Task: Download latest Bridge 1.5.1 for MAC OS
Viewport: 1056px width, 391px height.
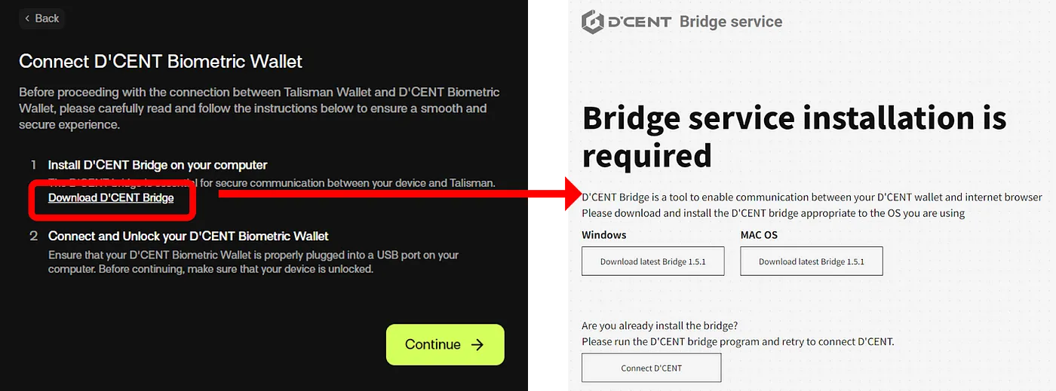Action: (811, 261)
